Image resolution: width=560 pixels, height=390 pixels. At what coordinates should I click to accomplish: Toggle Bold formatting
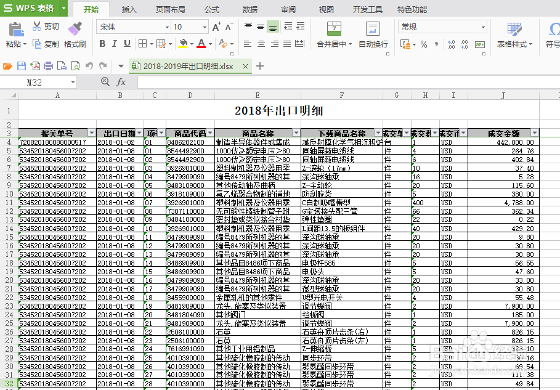click(102, 44)
